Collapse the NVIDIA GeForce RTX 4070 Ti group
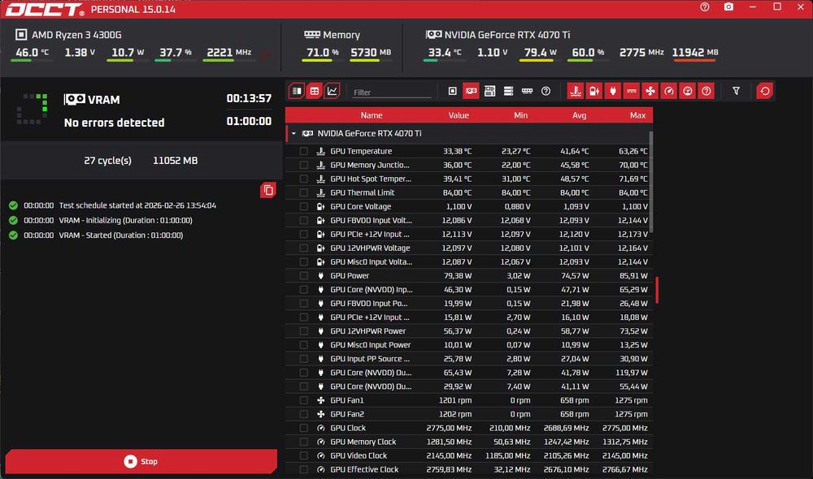Image resolution: width=813 pixels, height=479 pixels. coord(293,134)
